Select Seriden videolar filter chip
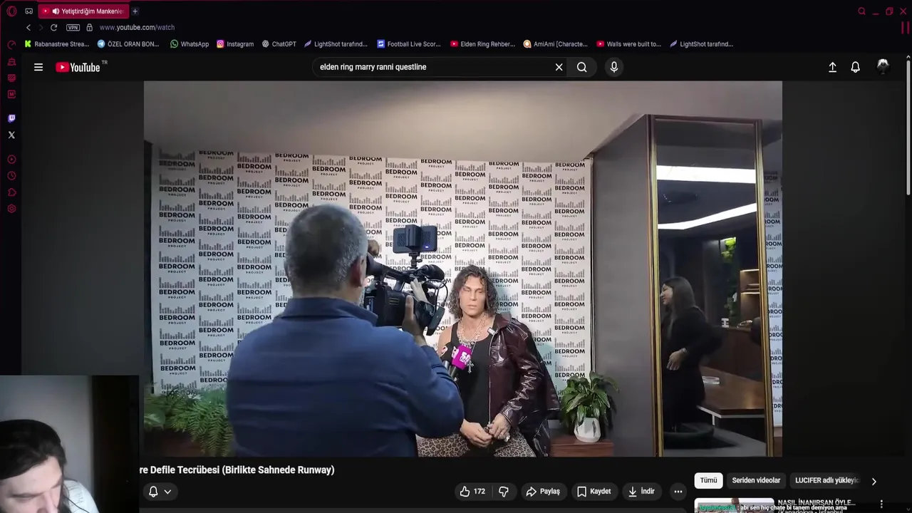 point(756,481)
